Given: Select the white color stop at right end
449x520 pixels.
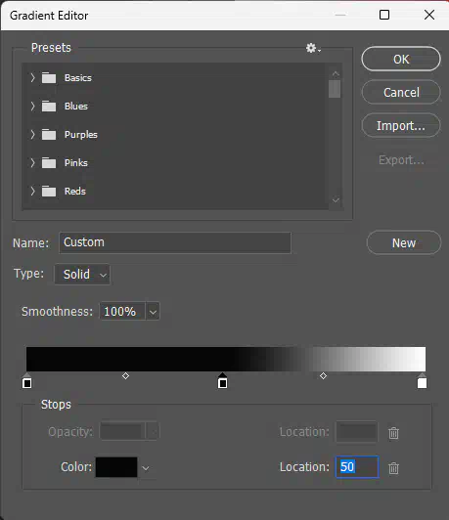Looking at the screenshot, I should (x=422, y=381).
